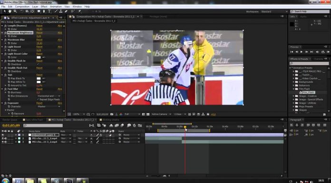Jump to first frame in Preview panel
The image size is (331, 183).
(x=292, y=52)
